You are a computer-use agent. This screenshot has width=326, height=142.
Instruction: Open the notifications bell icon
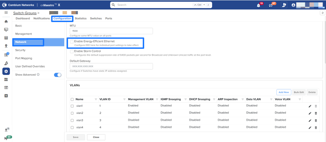[259, 5]
